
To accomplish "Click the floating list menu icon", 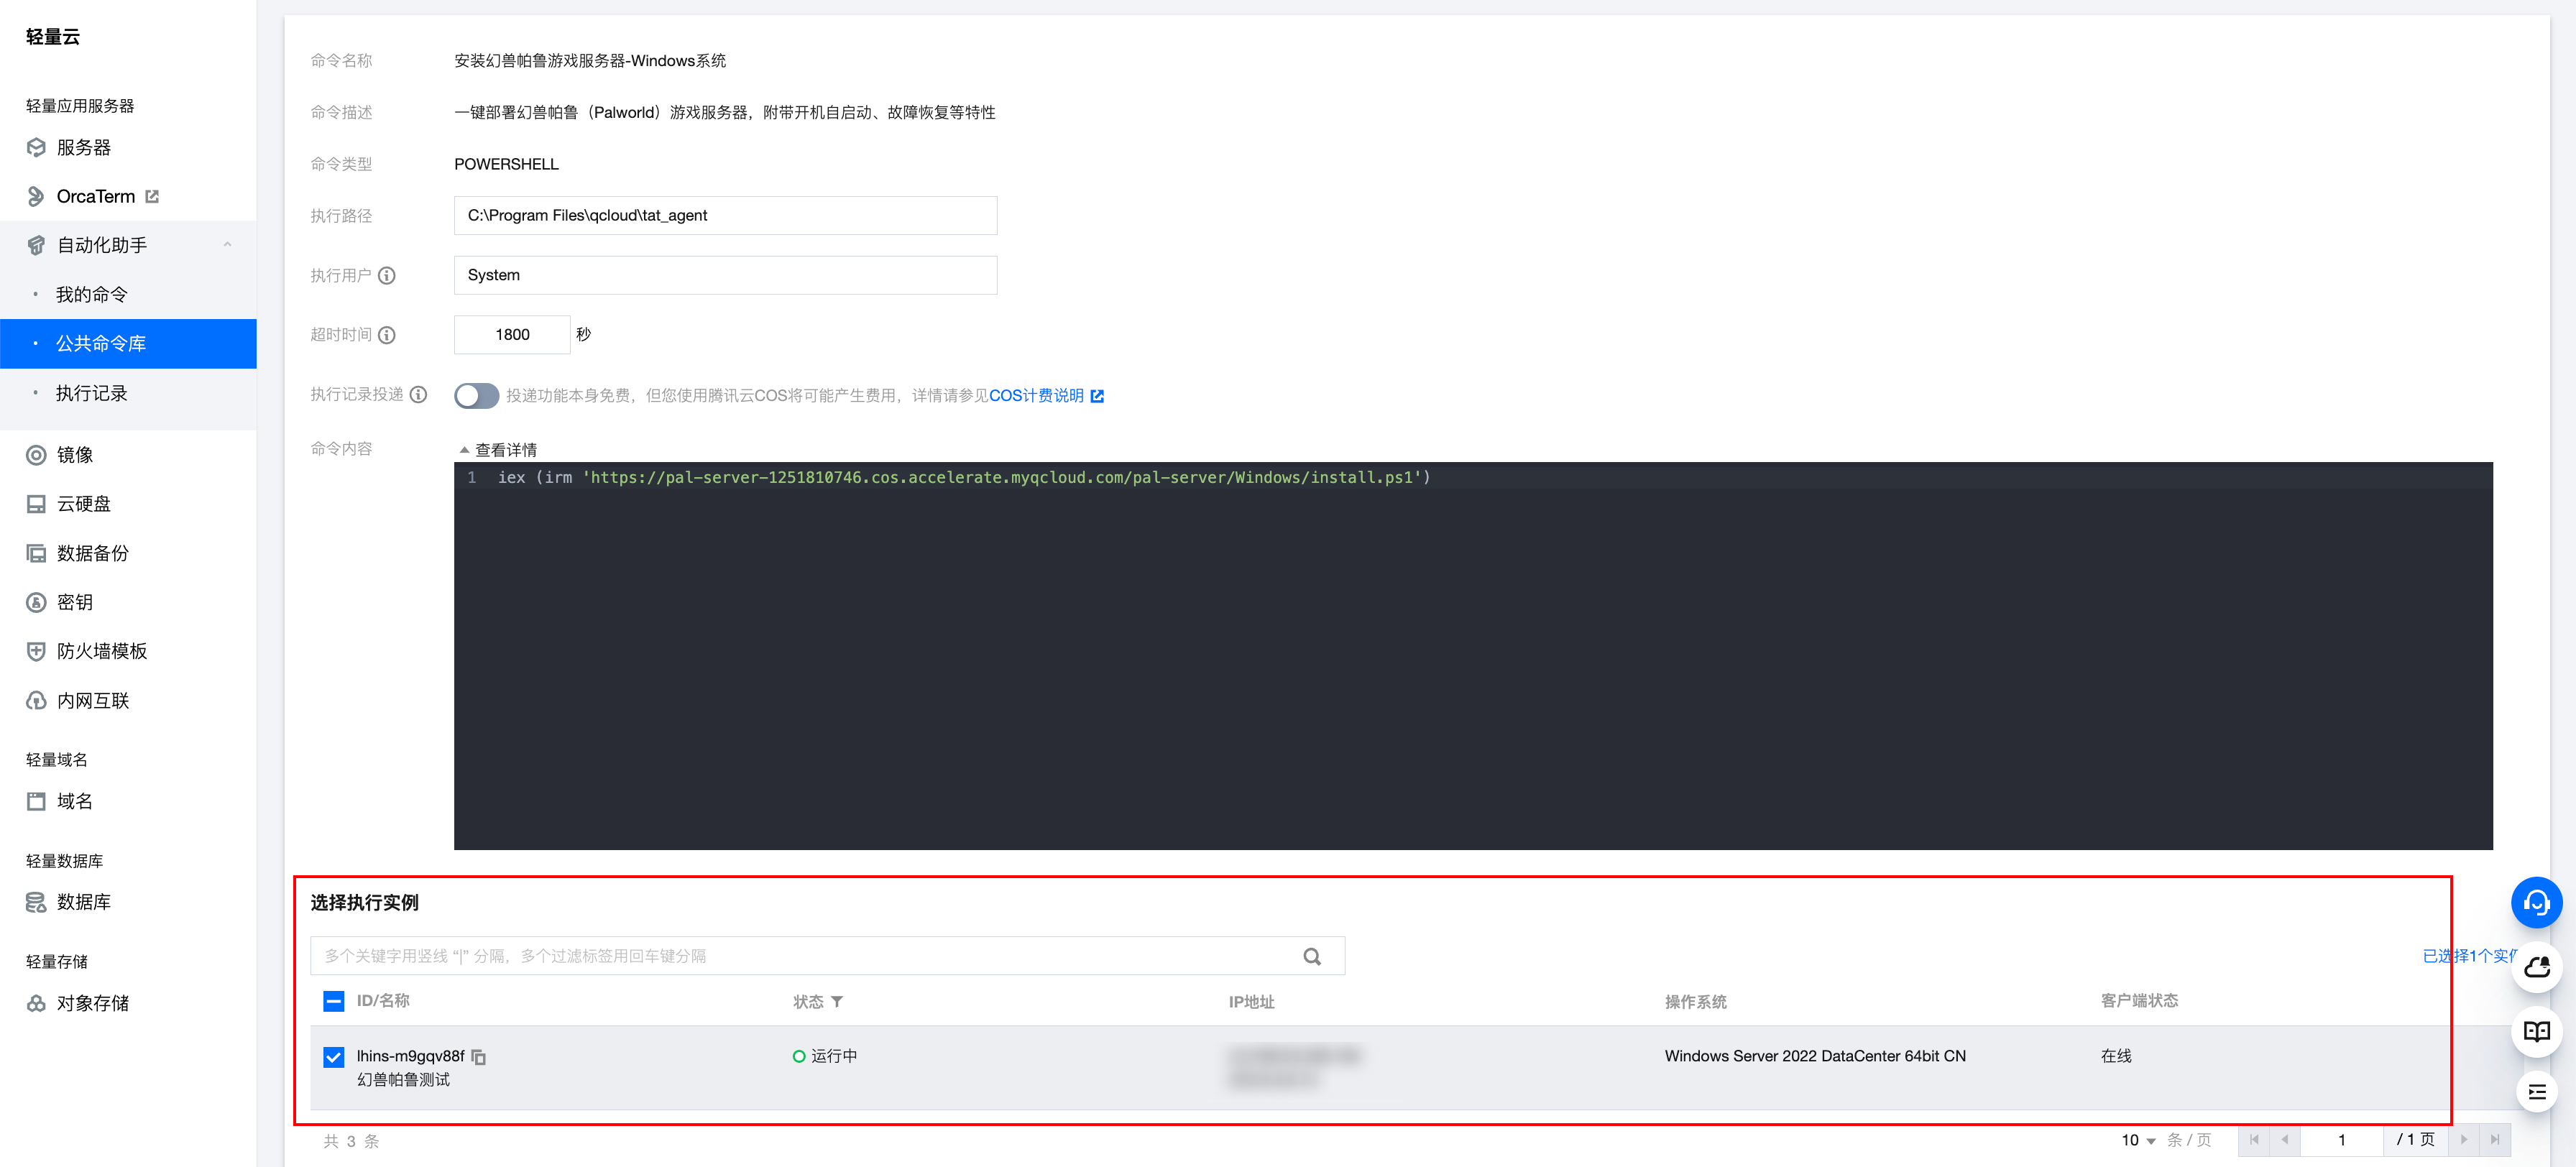I will (x=2537, y=1093).
